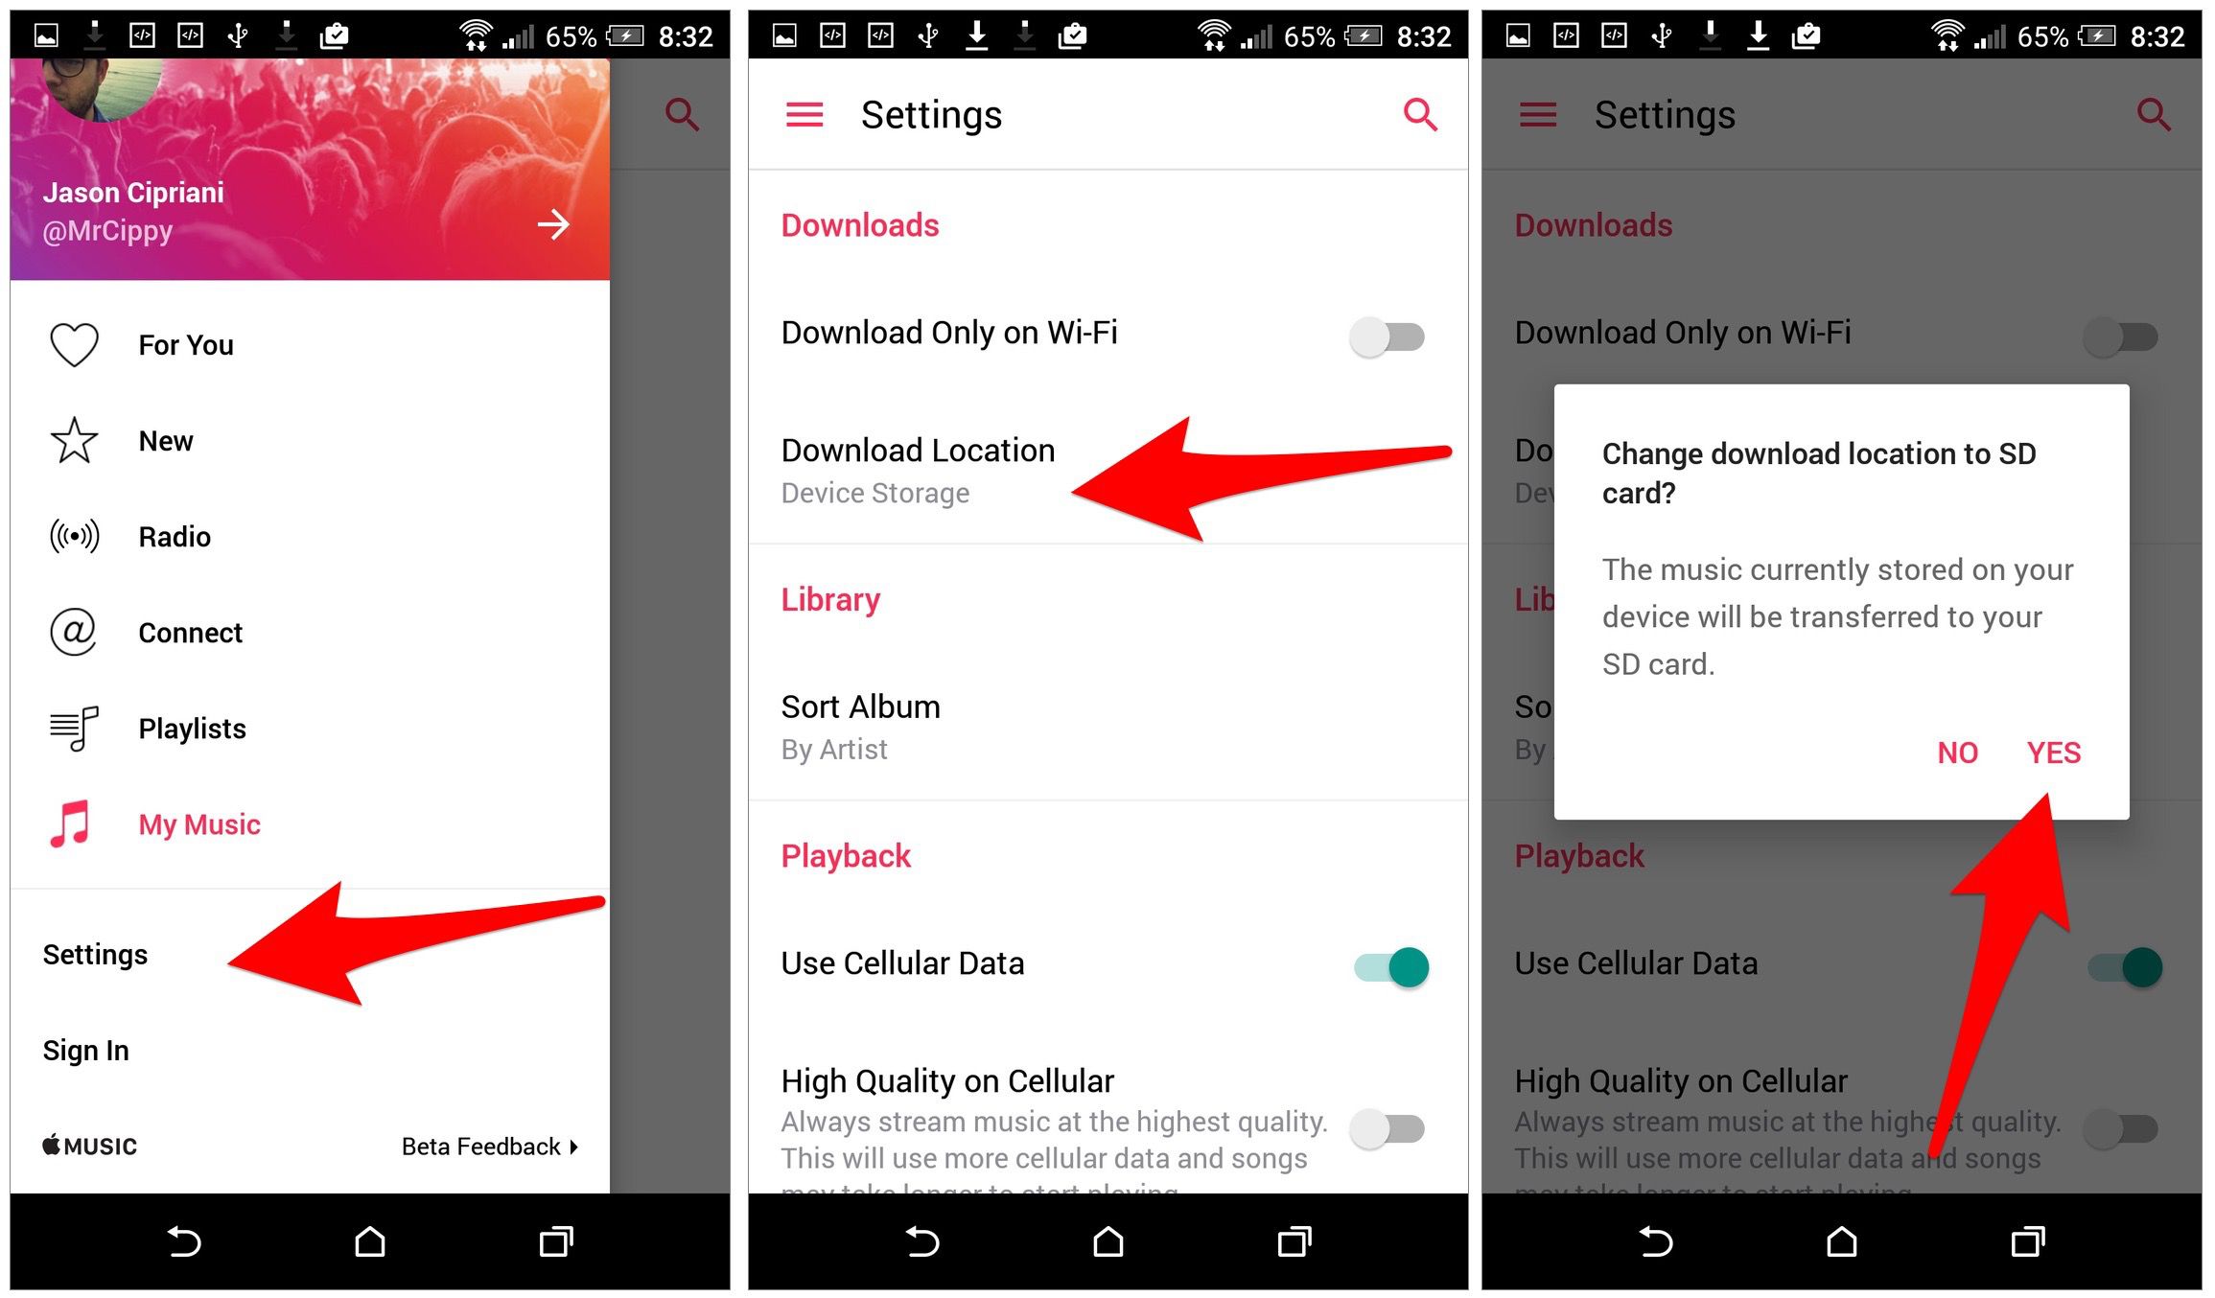Tap the Heart icon for For You

point(73,343)
